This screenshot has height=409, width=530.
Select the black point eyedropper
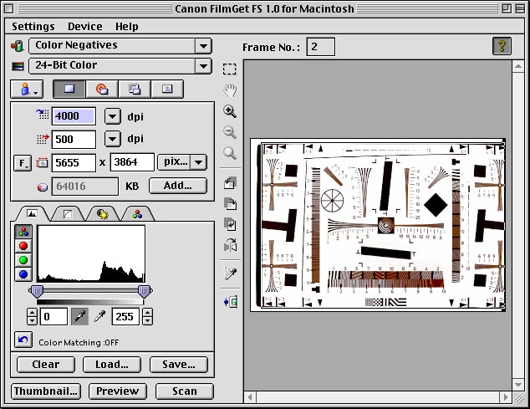pyautogui.click(x=80, y=317)
